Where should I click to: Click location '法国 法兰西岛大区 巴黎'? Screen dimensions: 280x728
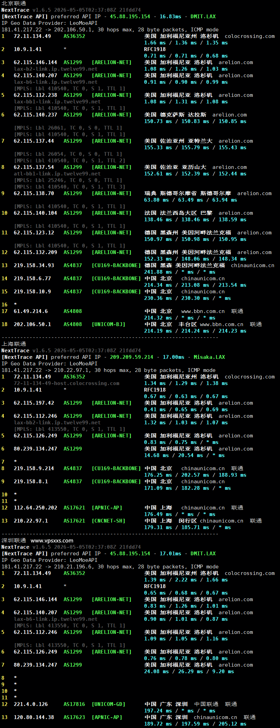178,213
